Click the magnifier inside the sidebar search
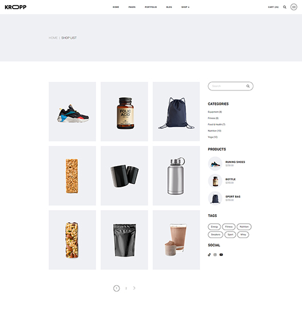 click(x=248, y=86)
